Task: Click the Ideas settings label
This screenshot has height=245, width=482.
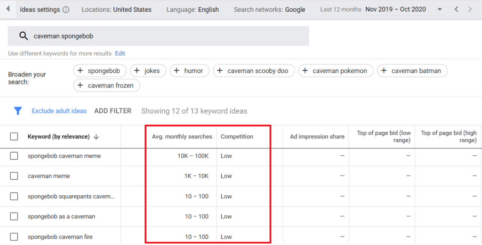Action: coord(40,9)
